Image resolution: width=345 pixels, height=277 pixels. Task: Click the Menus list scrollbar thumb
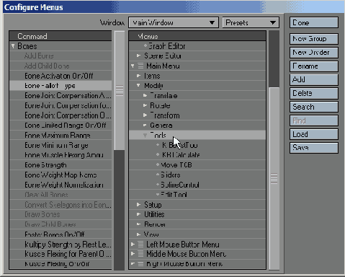274,178
